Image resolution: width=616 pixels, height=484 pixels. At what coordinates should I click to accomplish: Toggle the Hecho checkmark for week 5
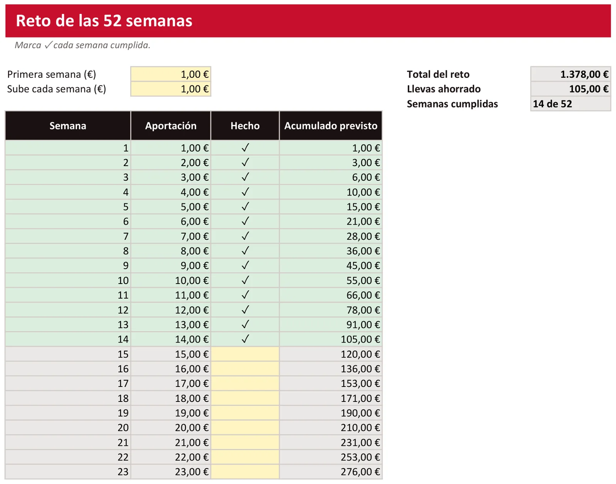[x=245, y=207]
